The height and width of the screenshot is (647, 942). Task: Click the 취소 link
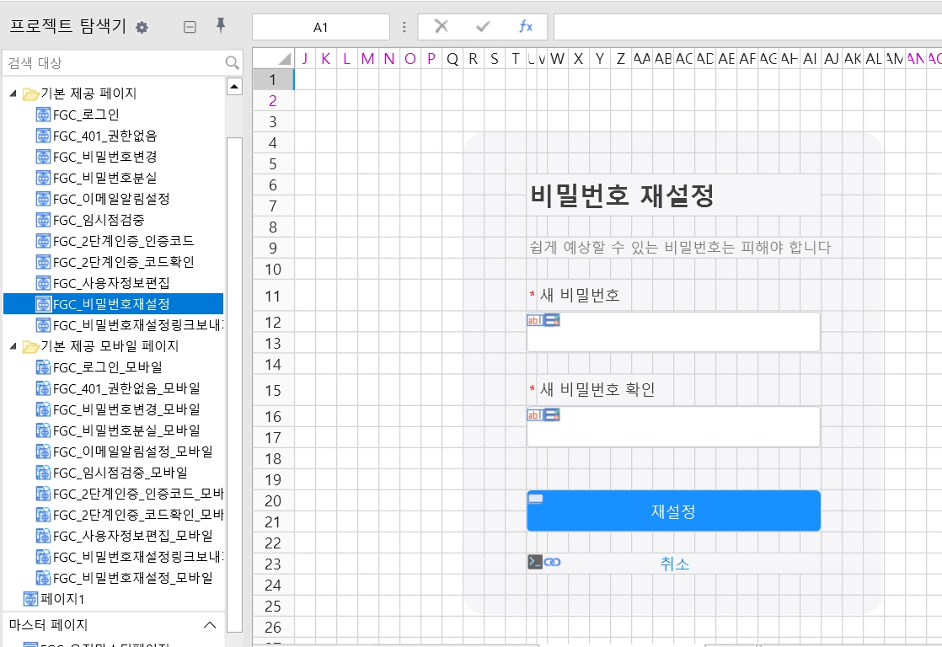pos(675,564)
